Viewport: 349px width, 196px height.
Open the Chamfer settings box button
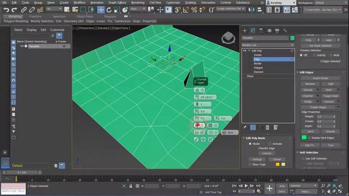click(318, 96)
